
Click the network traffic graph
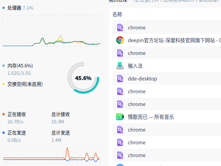click(51, 154)
